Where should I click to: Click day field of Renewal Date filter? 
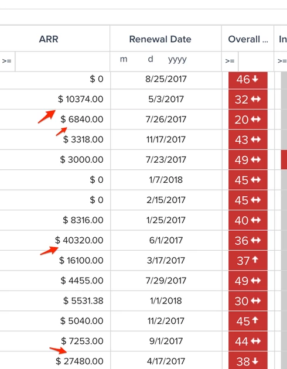coord(151,59)
